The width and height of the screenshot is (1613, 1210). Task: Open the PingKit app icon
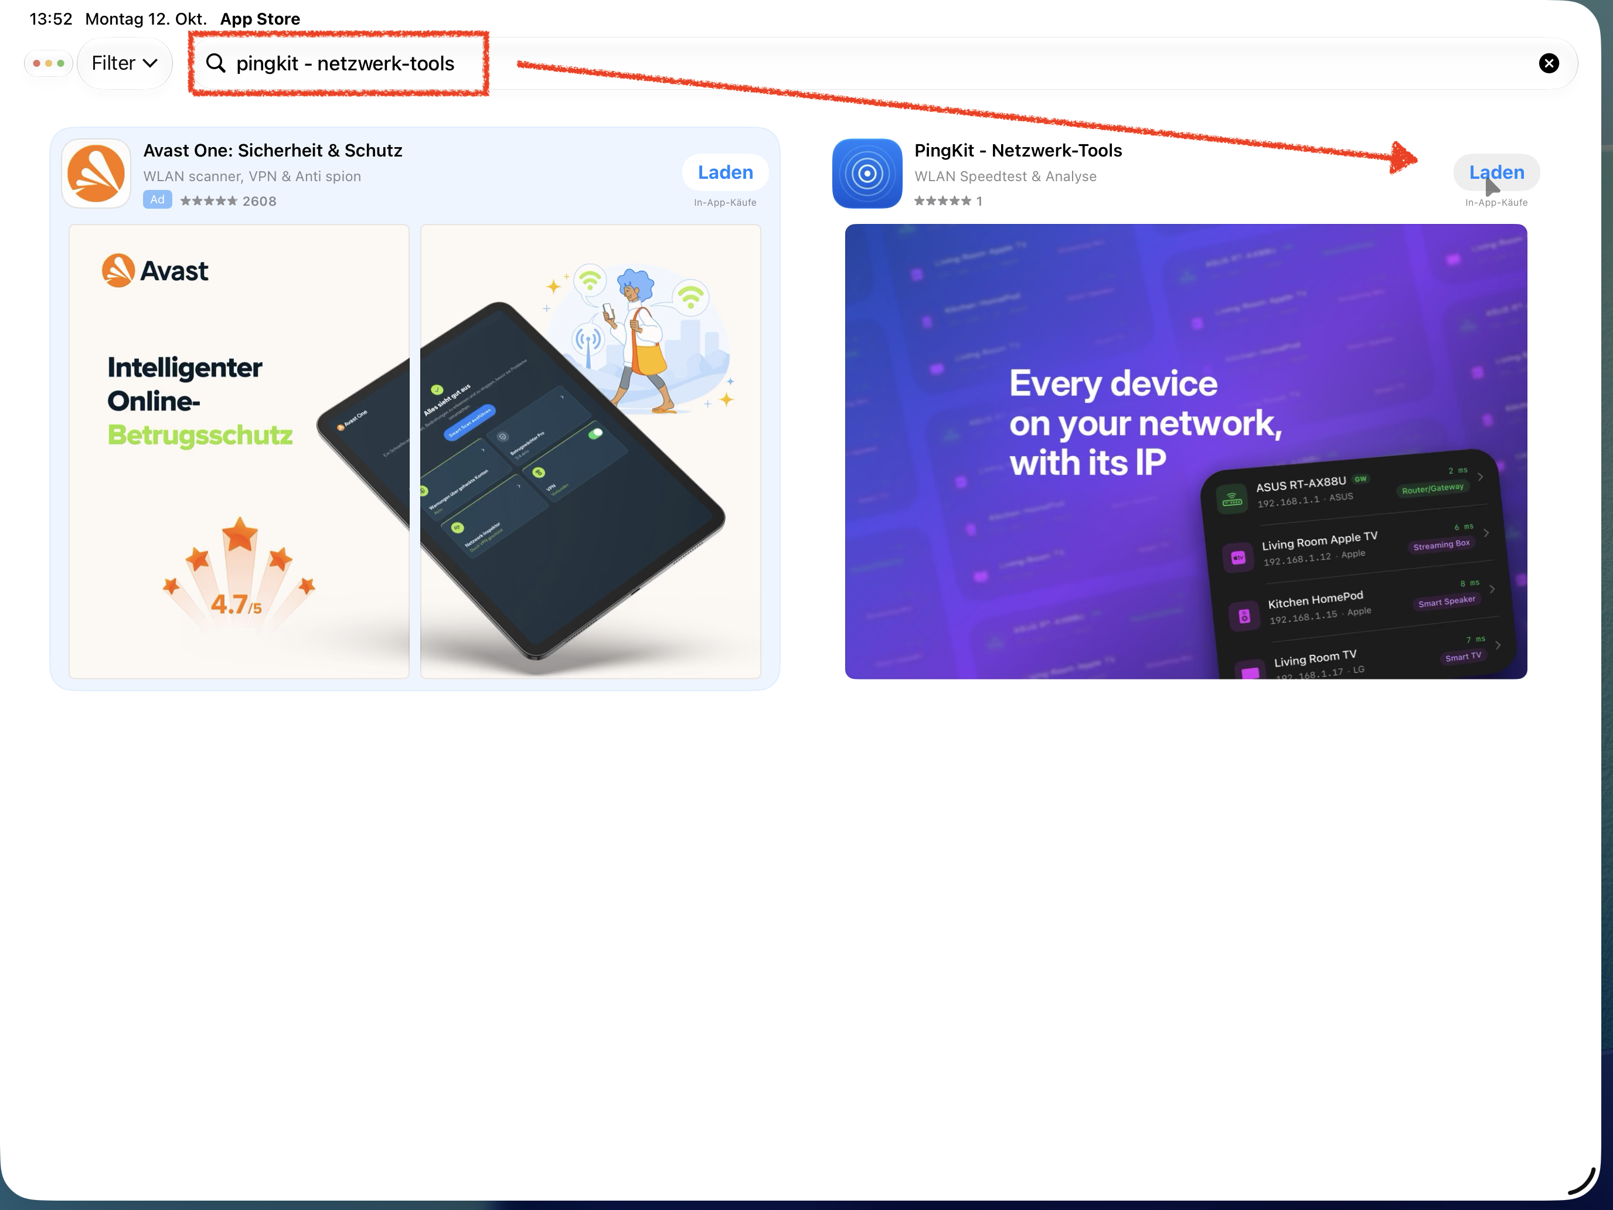tap(867, 174)
